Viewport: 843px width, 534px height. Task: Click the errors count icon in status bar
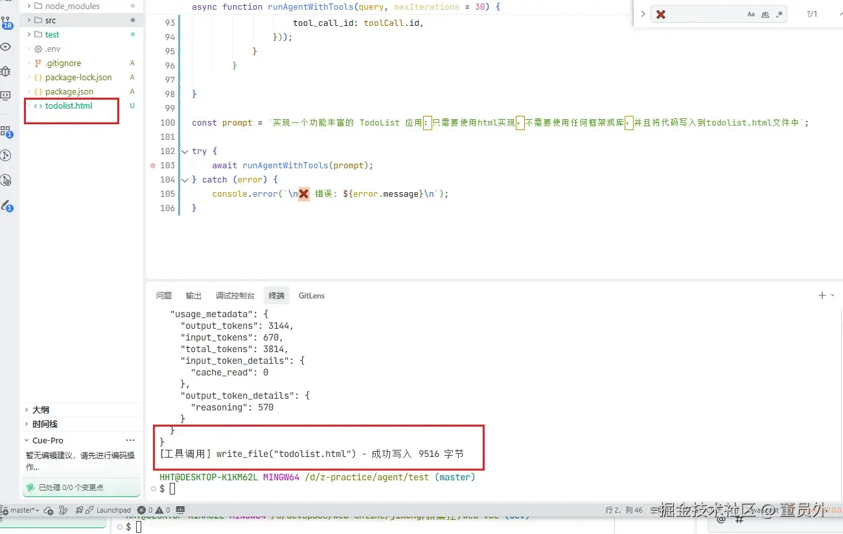pyautogui.click(x=143, y=510)
